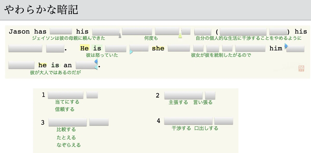Reveal the first hidden word of answer 3
Image resolution: width=311 pixels, height=153 pixels.
coord(68,122)
